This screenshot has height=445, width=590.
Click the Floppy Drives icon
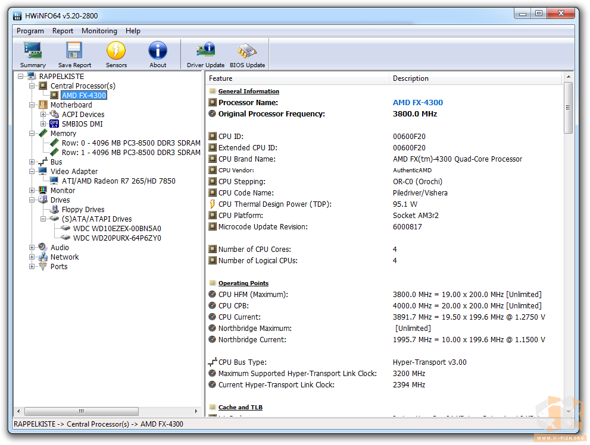point(55,209)
